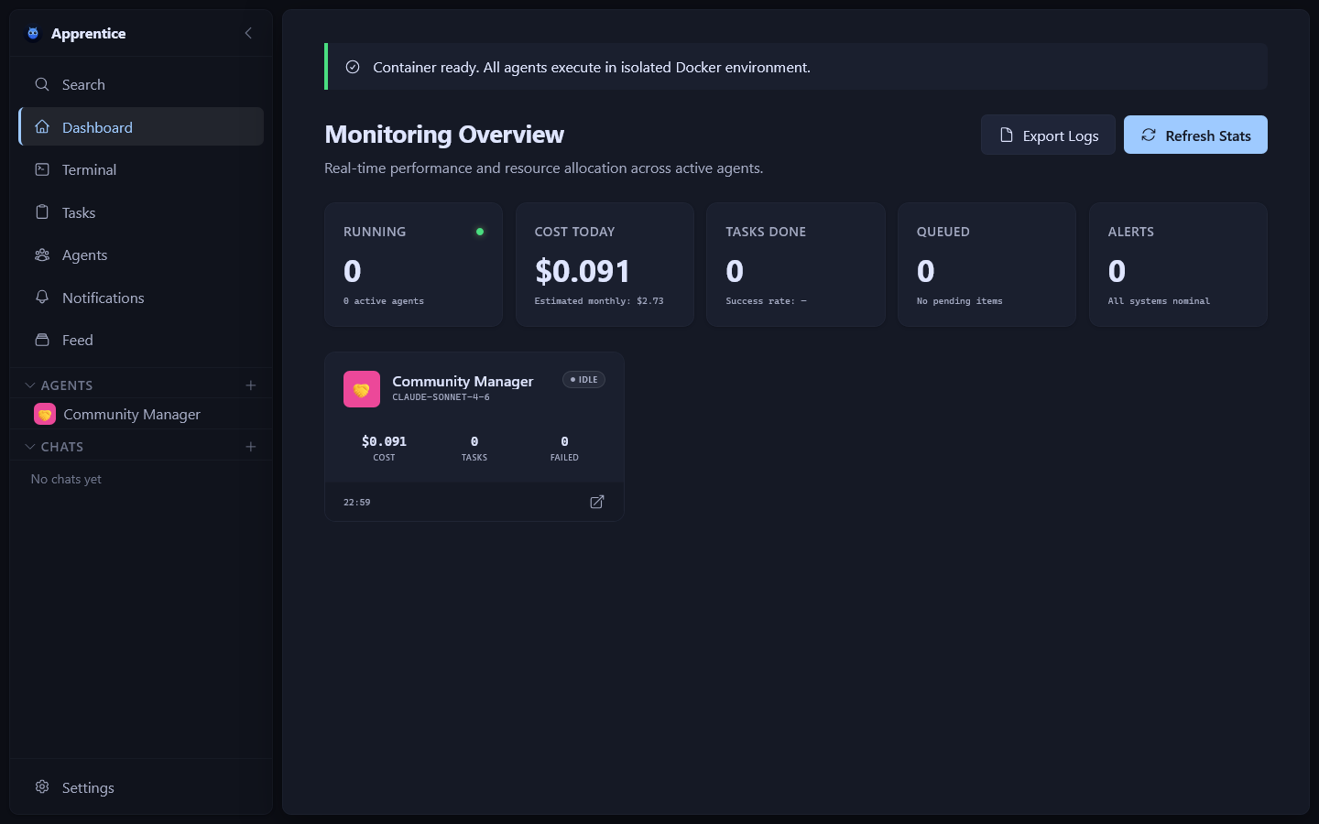Screen dimensions: 1319x824
Task: Click the Terminal icon in sidebar
Action: click(x=42, y=169)
